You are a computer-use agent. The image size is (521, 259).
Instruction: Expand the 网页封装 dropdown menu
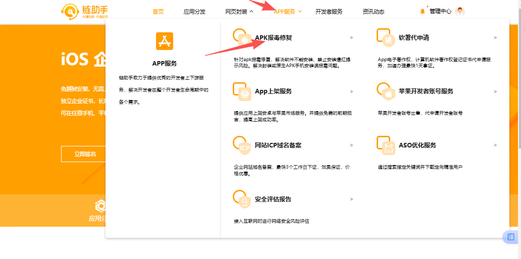click(239, 11)
